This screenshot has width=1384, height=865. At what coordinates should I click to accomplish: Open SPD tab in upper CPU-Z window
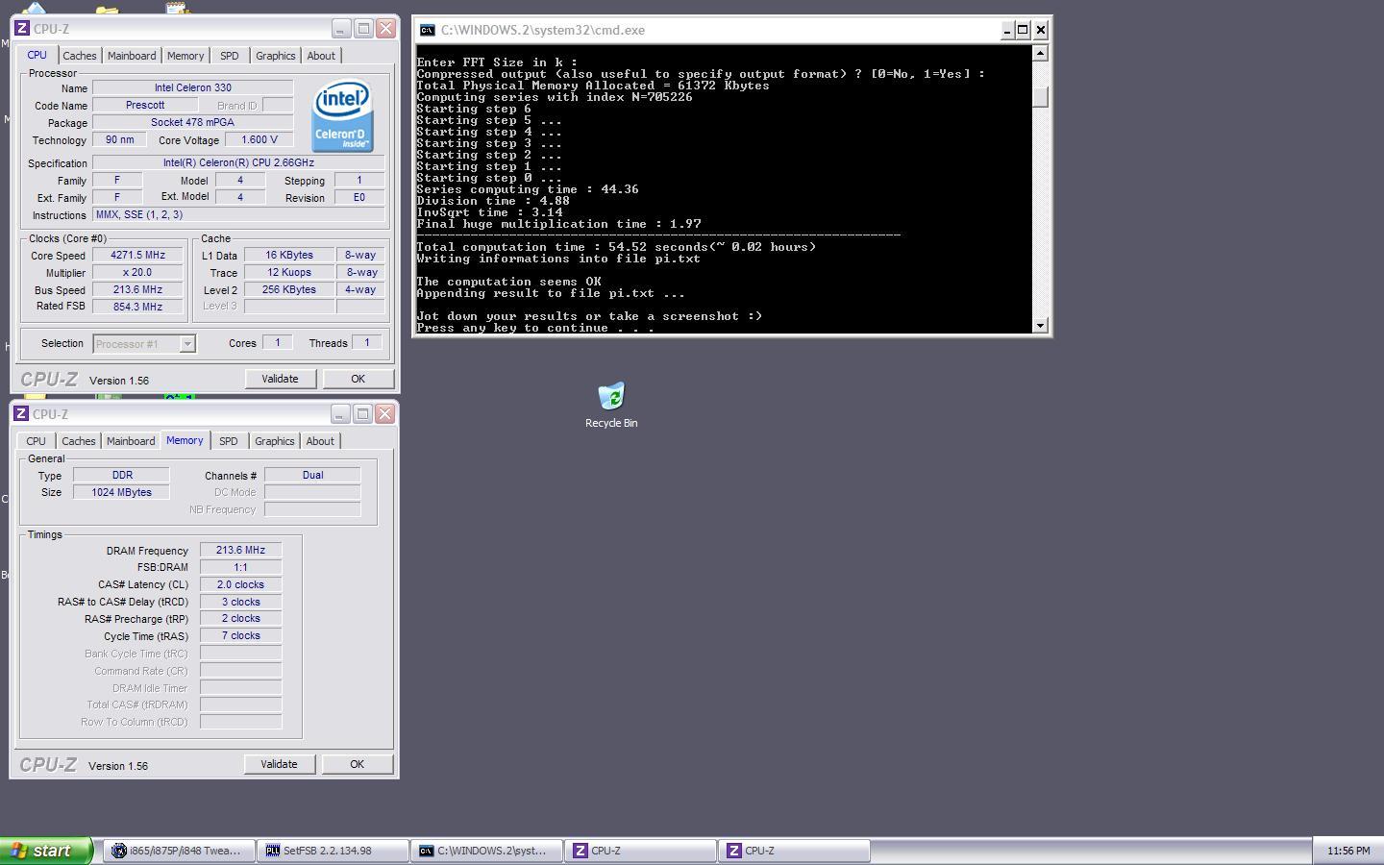point(230,56)
